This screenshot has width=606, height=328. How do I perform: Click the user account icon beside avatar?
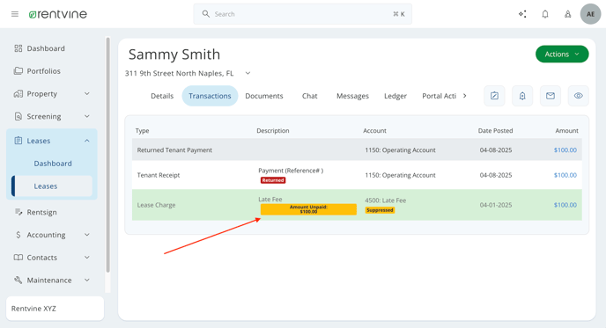[x=568, y=14]
